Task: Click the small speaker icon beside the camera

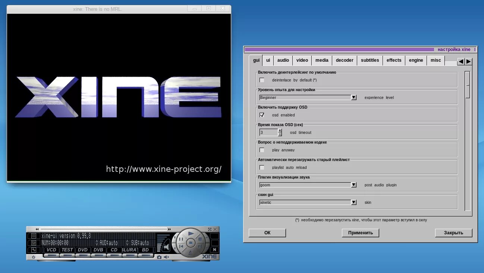Action: click(x=167, y=257)
